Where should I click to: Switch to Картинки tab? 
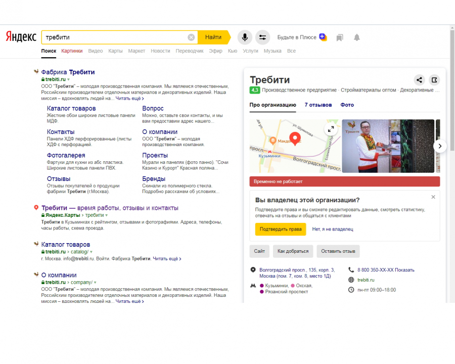72,51
